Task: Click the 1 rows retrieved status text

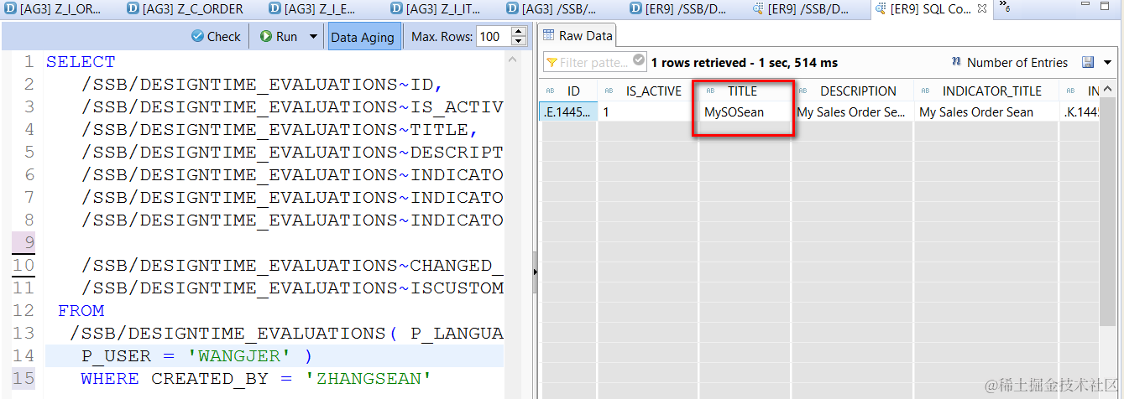Action: tap(744, 63)
